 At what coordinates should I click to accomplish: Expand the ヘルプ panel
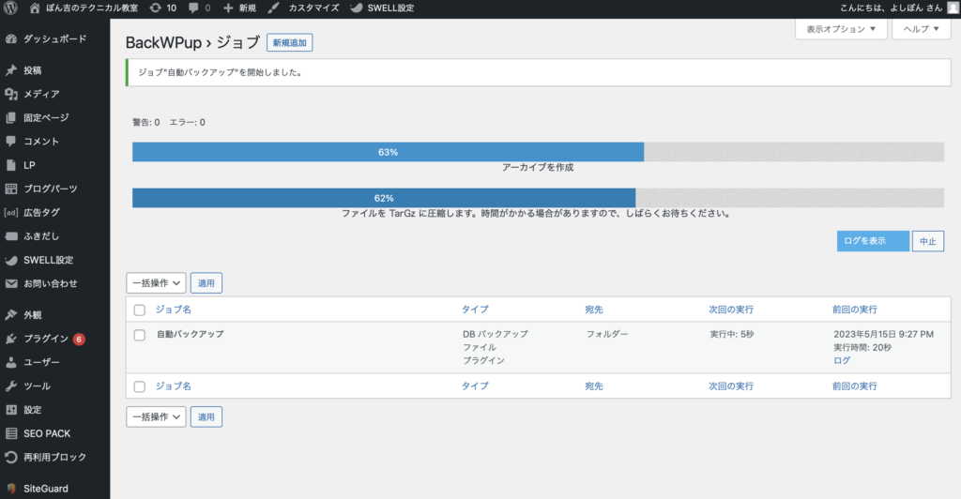[922, 29]
